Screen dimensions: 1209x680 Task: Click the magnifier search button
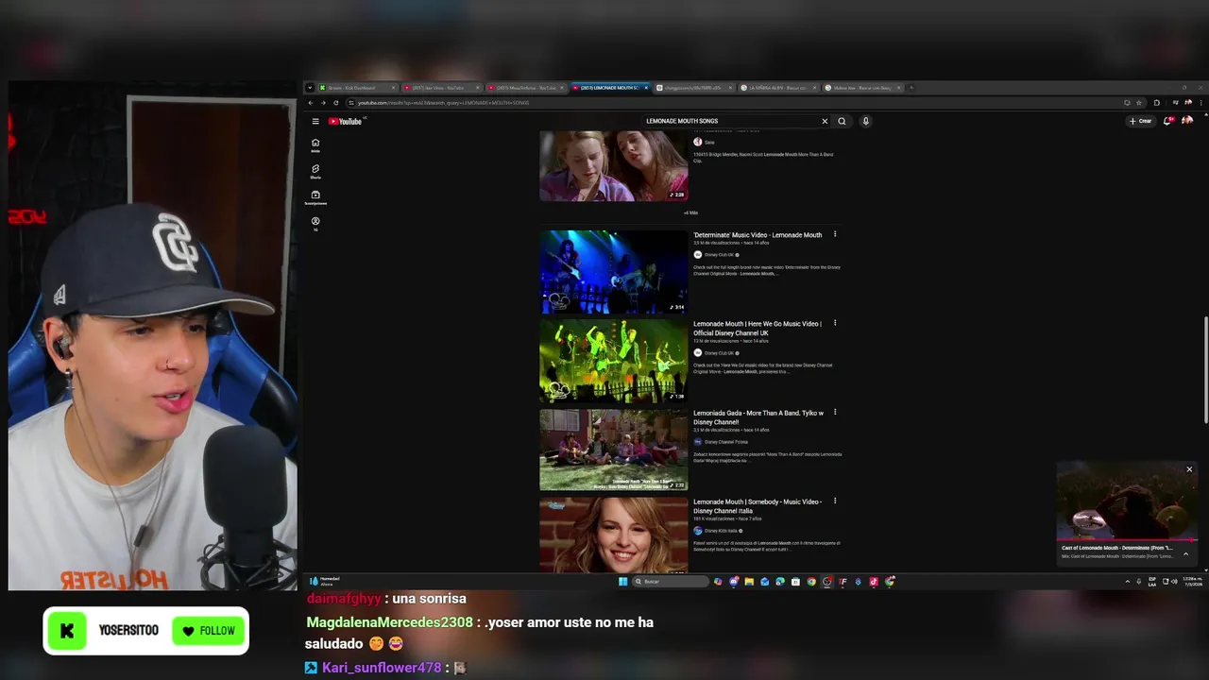(x=842, y=121)
